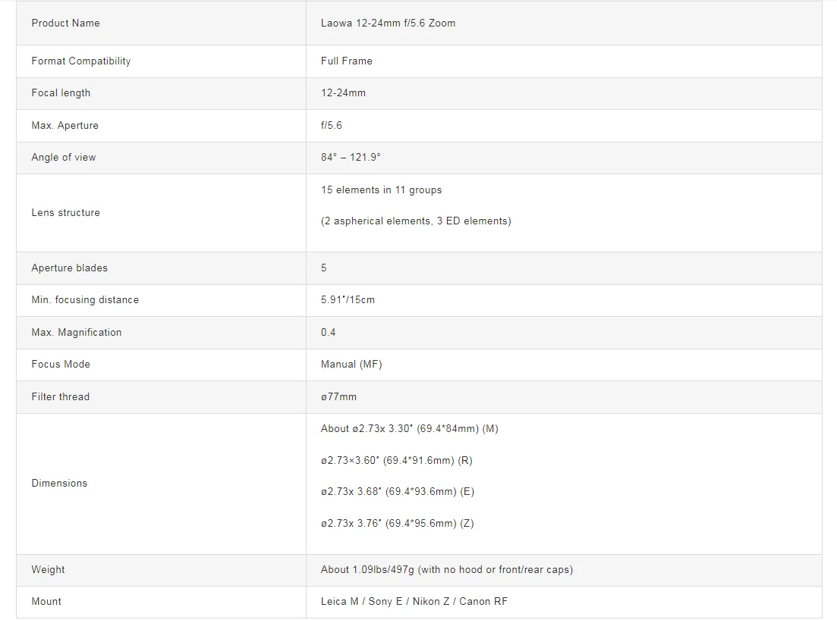The image size is (837, 620).
Task: Click the ø77mm filter thread value
Action: click(338, 396)
